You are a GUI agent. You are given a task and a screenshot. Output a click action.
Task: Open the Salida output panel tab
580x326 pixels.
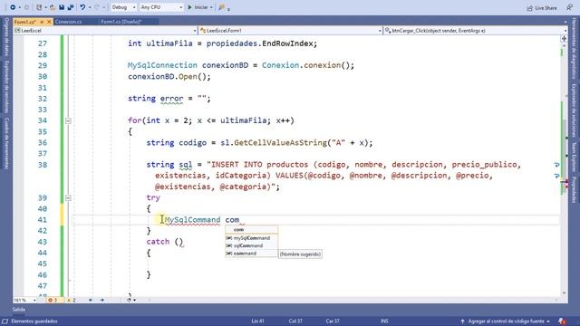pos(19,310)
